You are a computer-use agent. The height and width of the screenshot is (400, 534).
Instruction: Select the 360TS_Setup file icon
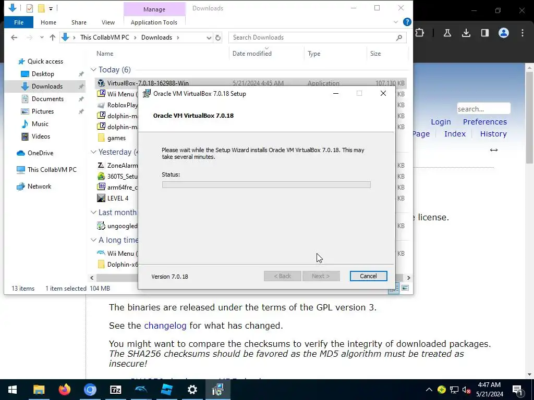[101, 176]
